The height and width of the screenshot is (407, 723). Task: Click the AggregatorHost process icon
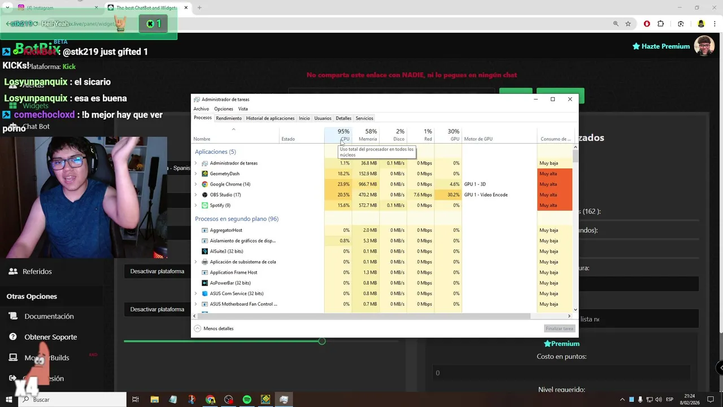204,230
